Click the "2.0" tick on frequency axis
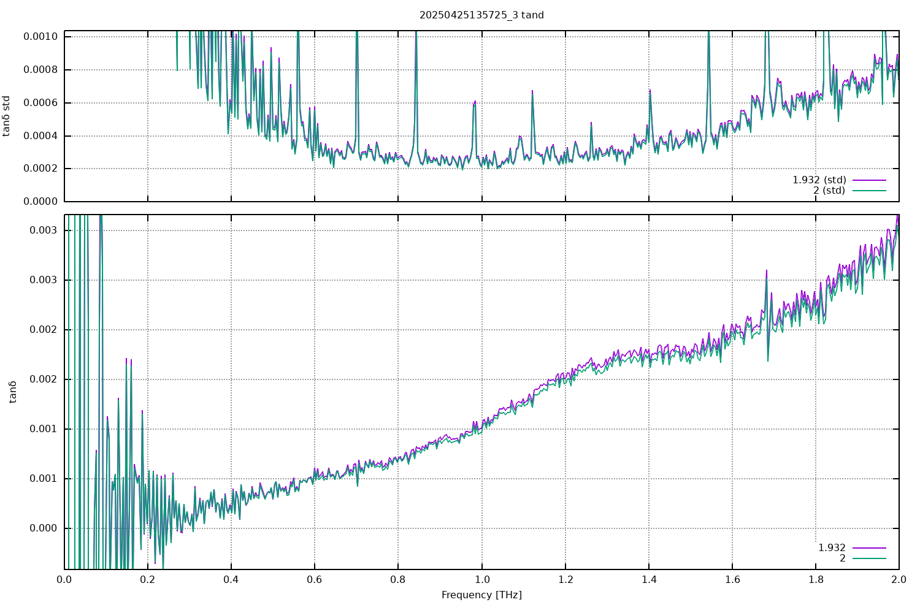This screenshot has height=613, width=920. pyautogui.click(x=899, y=579)
